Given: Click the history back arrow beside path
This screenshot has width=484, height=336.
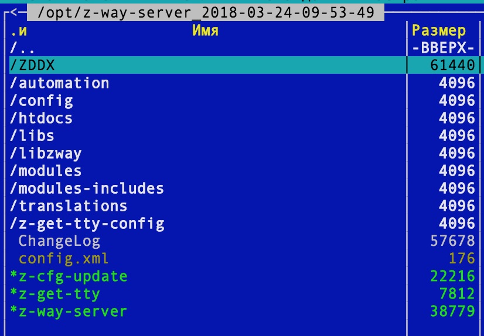Looking at the screenshot, I should pos(14,12).
